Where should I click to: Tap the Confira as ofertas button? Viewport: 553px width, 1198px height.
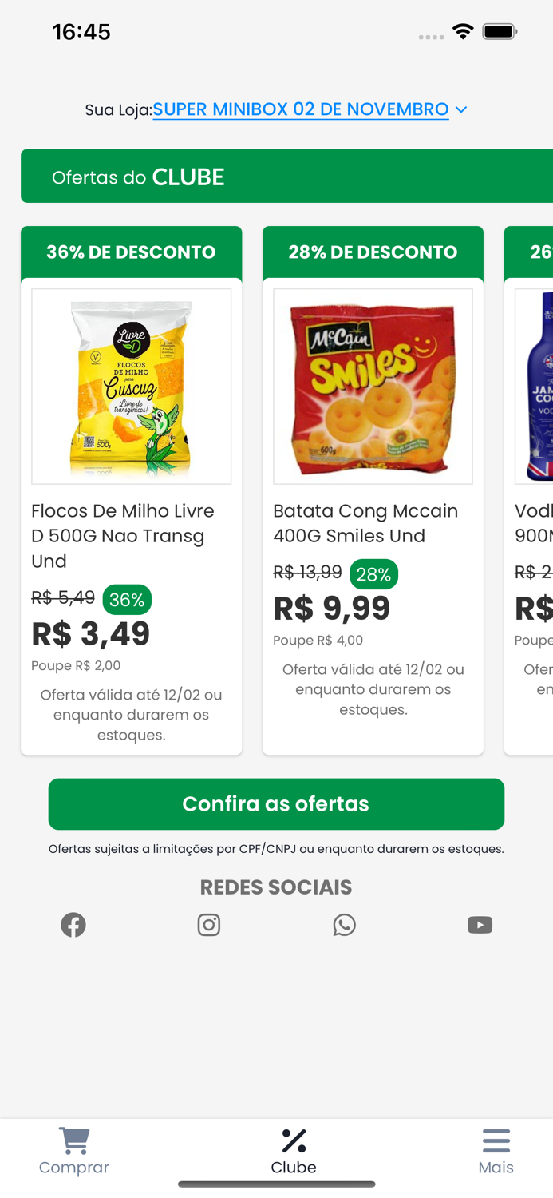click(x=276, y=803)
